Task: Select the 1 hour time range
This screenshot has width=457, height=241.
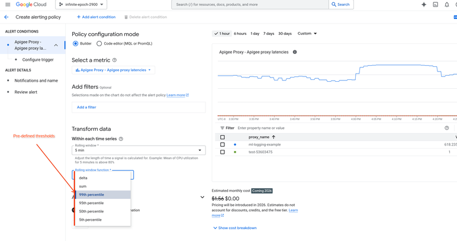Action: tap(222, 34)
